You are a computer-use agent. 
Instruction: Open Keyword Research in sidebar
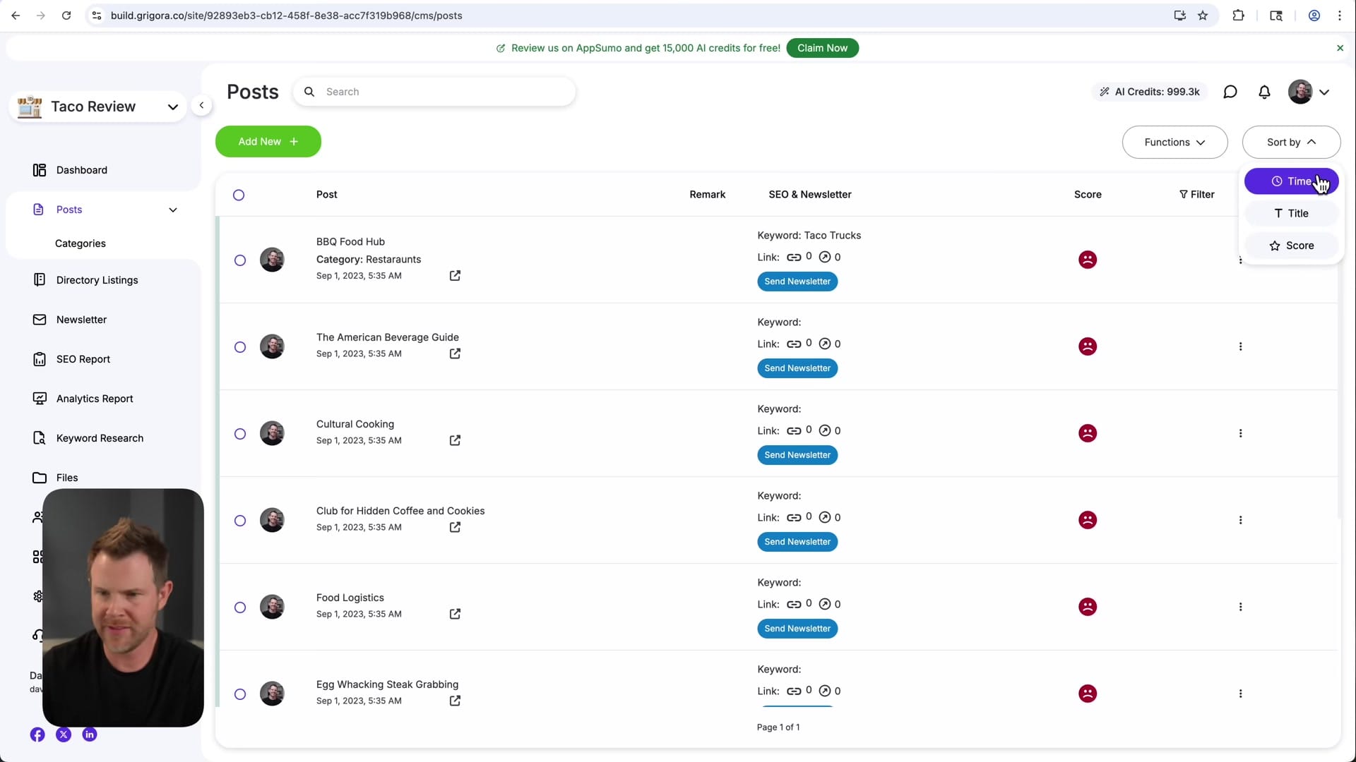click(100, 438)
